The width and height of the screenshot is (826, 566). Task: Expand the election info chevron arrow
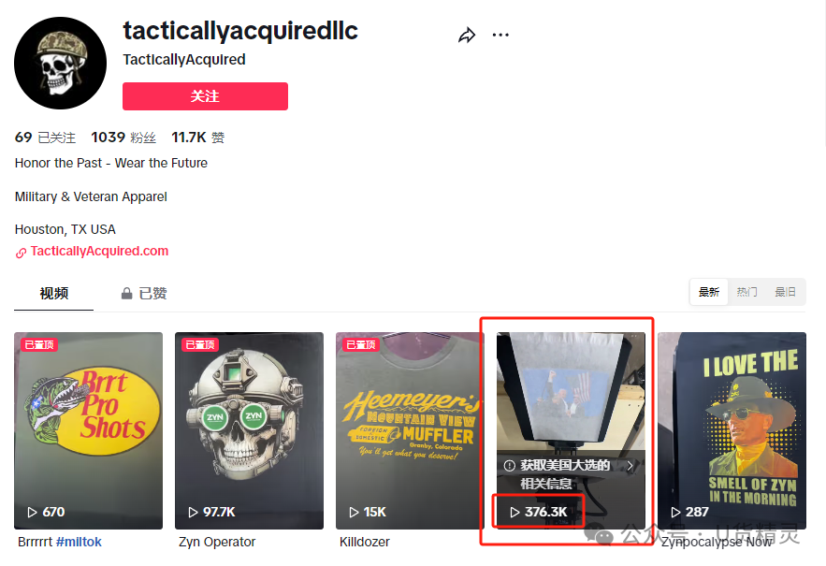click(x=630, y=465)
